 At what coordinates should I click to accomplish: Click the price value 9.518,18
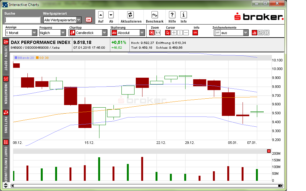[x=82, y=42]
